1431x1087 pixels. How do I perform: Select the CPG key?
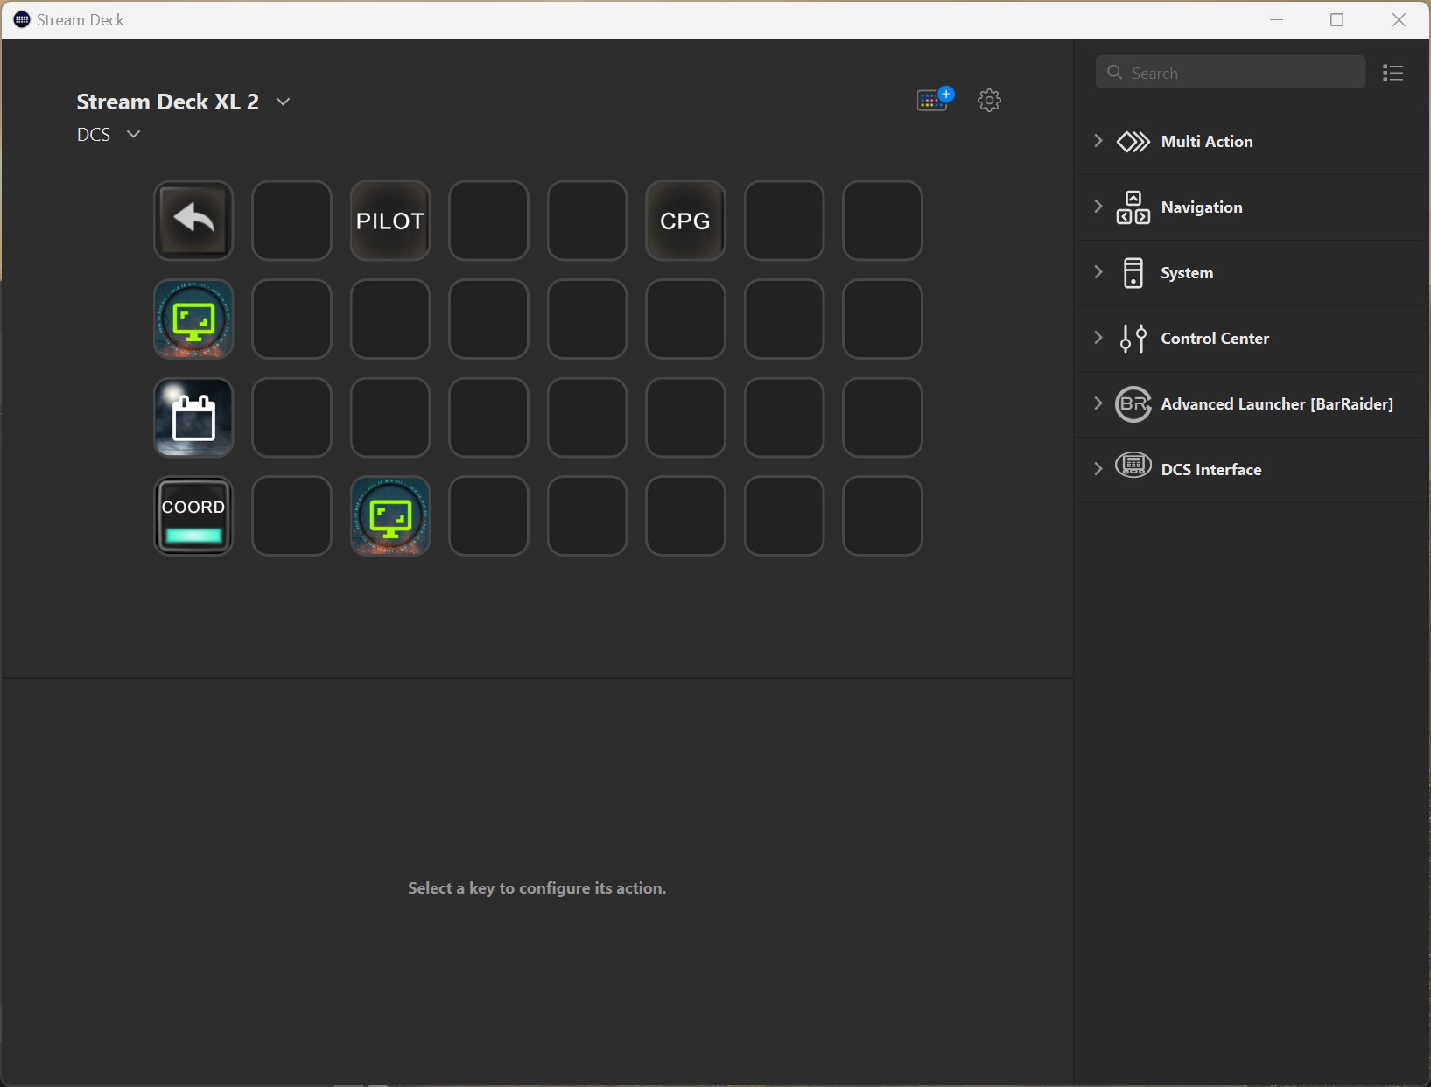(685, 221)
